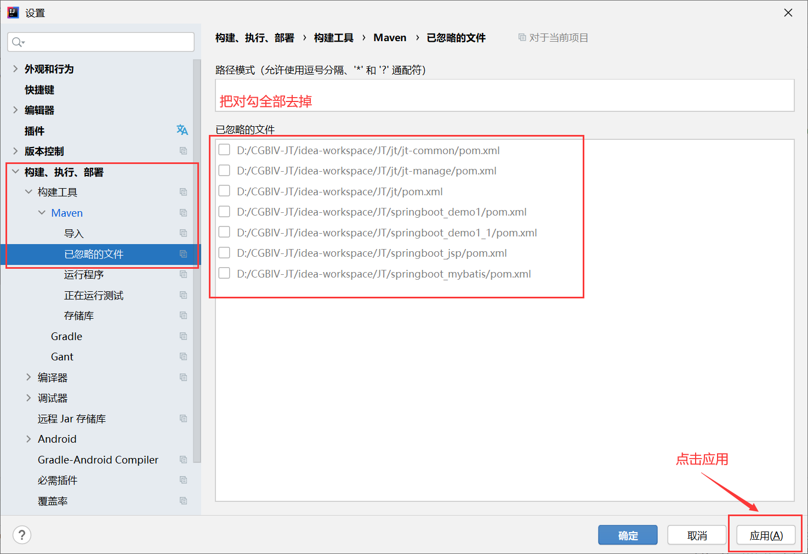The width and height of the screenshot is (808, 554).
Task: Click the project-level icon next to Gradle
Action: [x=184, y=336]
